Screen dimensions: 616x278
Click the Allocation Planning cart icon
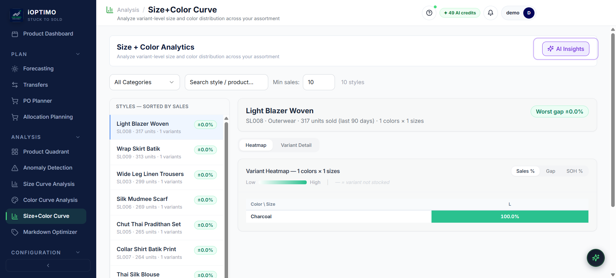[15, 117]
